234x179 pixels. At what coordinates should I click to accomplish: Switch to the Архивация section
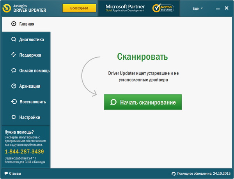[30, 86]
